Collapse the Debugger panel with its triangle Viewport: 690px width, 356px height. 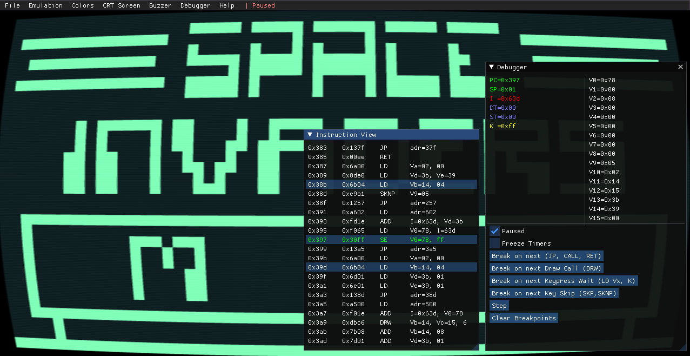point(491,67)
